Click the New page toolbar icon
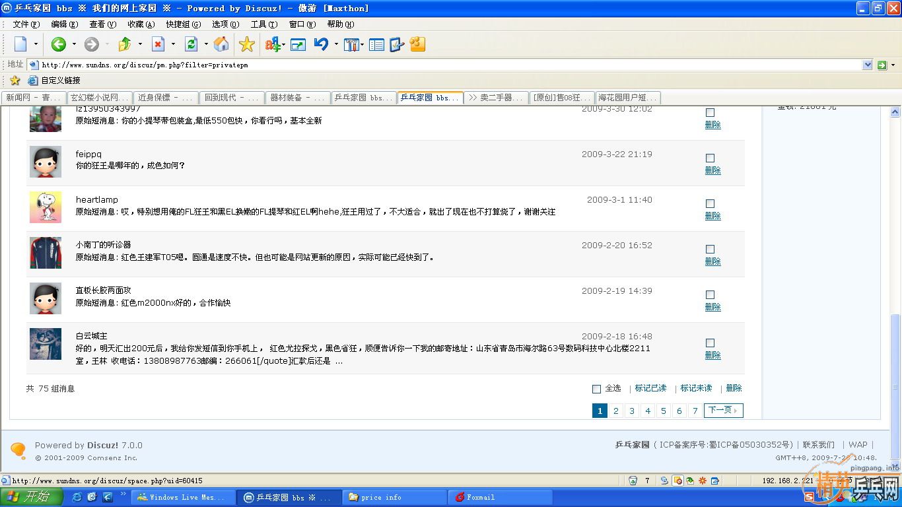Image resolution: width=902 pixels, height=507 pixels. (20, 44)
